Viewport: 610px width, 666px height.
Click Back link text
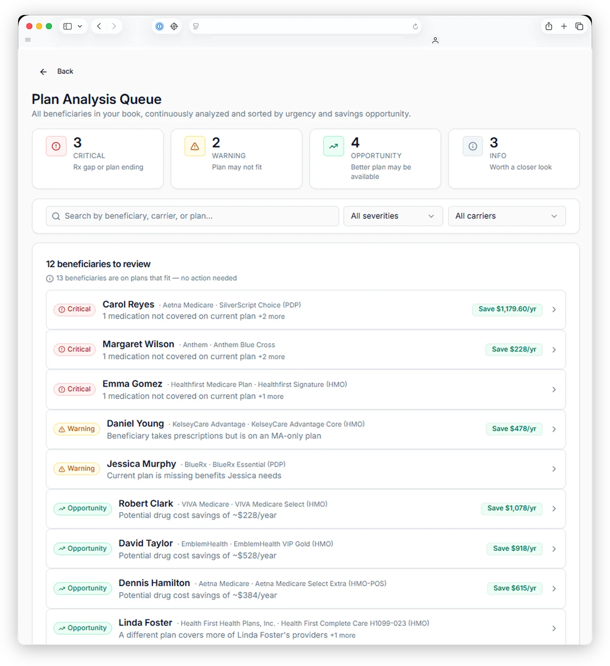pos(65,71)
